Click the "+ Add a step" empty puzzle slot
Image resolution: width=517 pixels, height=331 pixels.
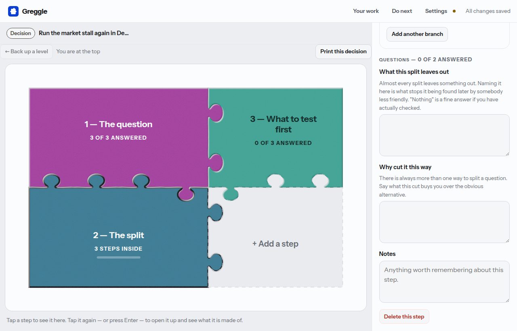275,244
